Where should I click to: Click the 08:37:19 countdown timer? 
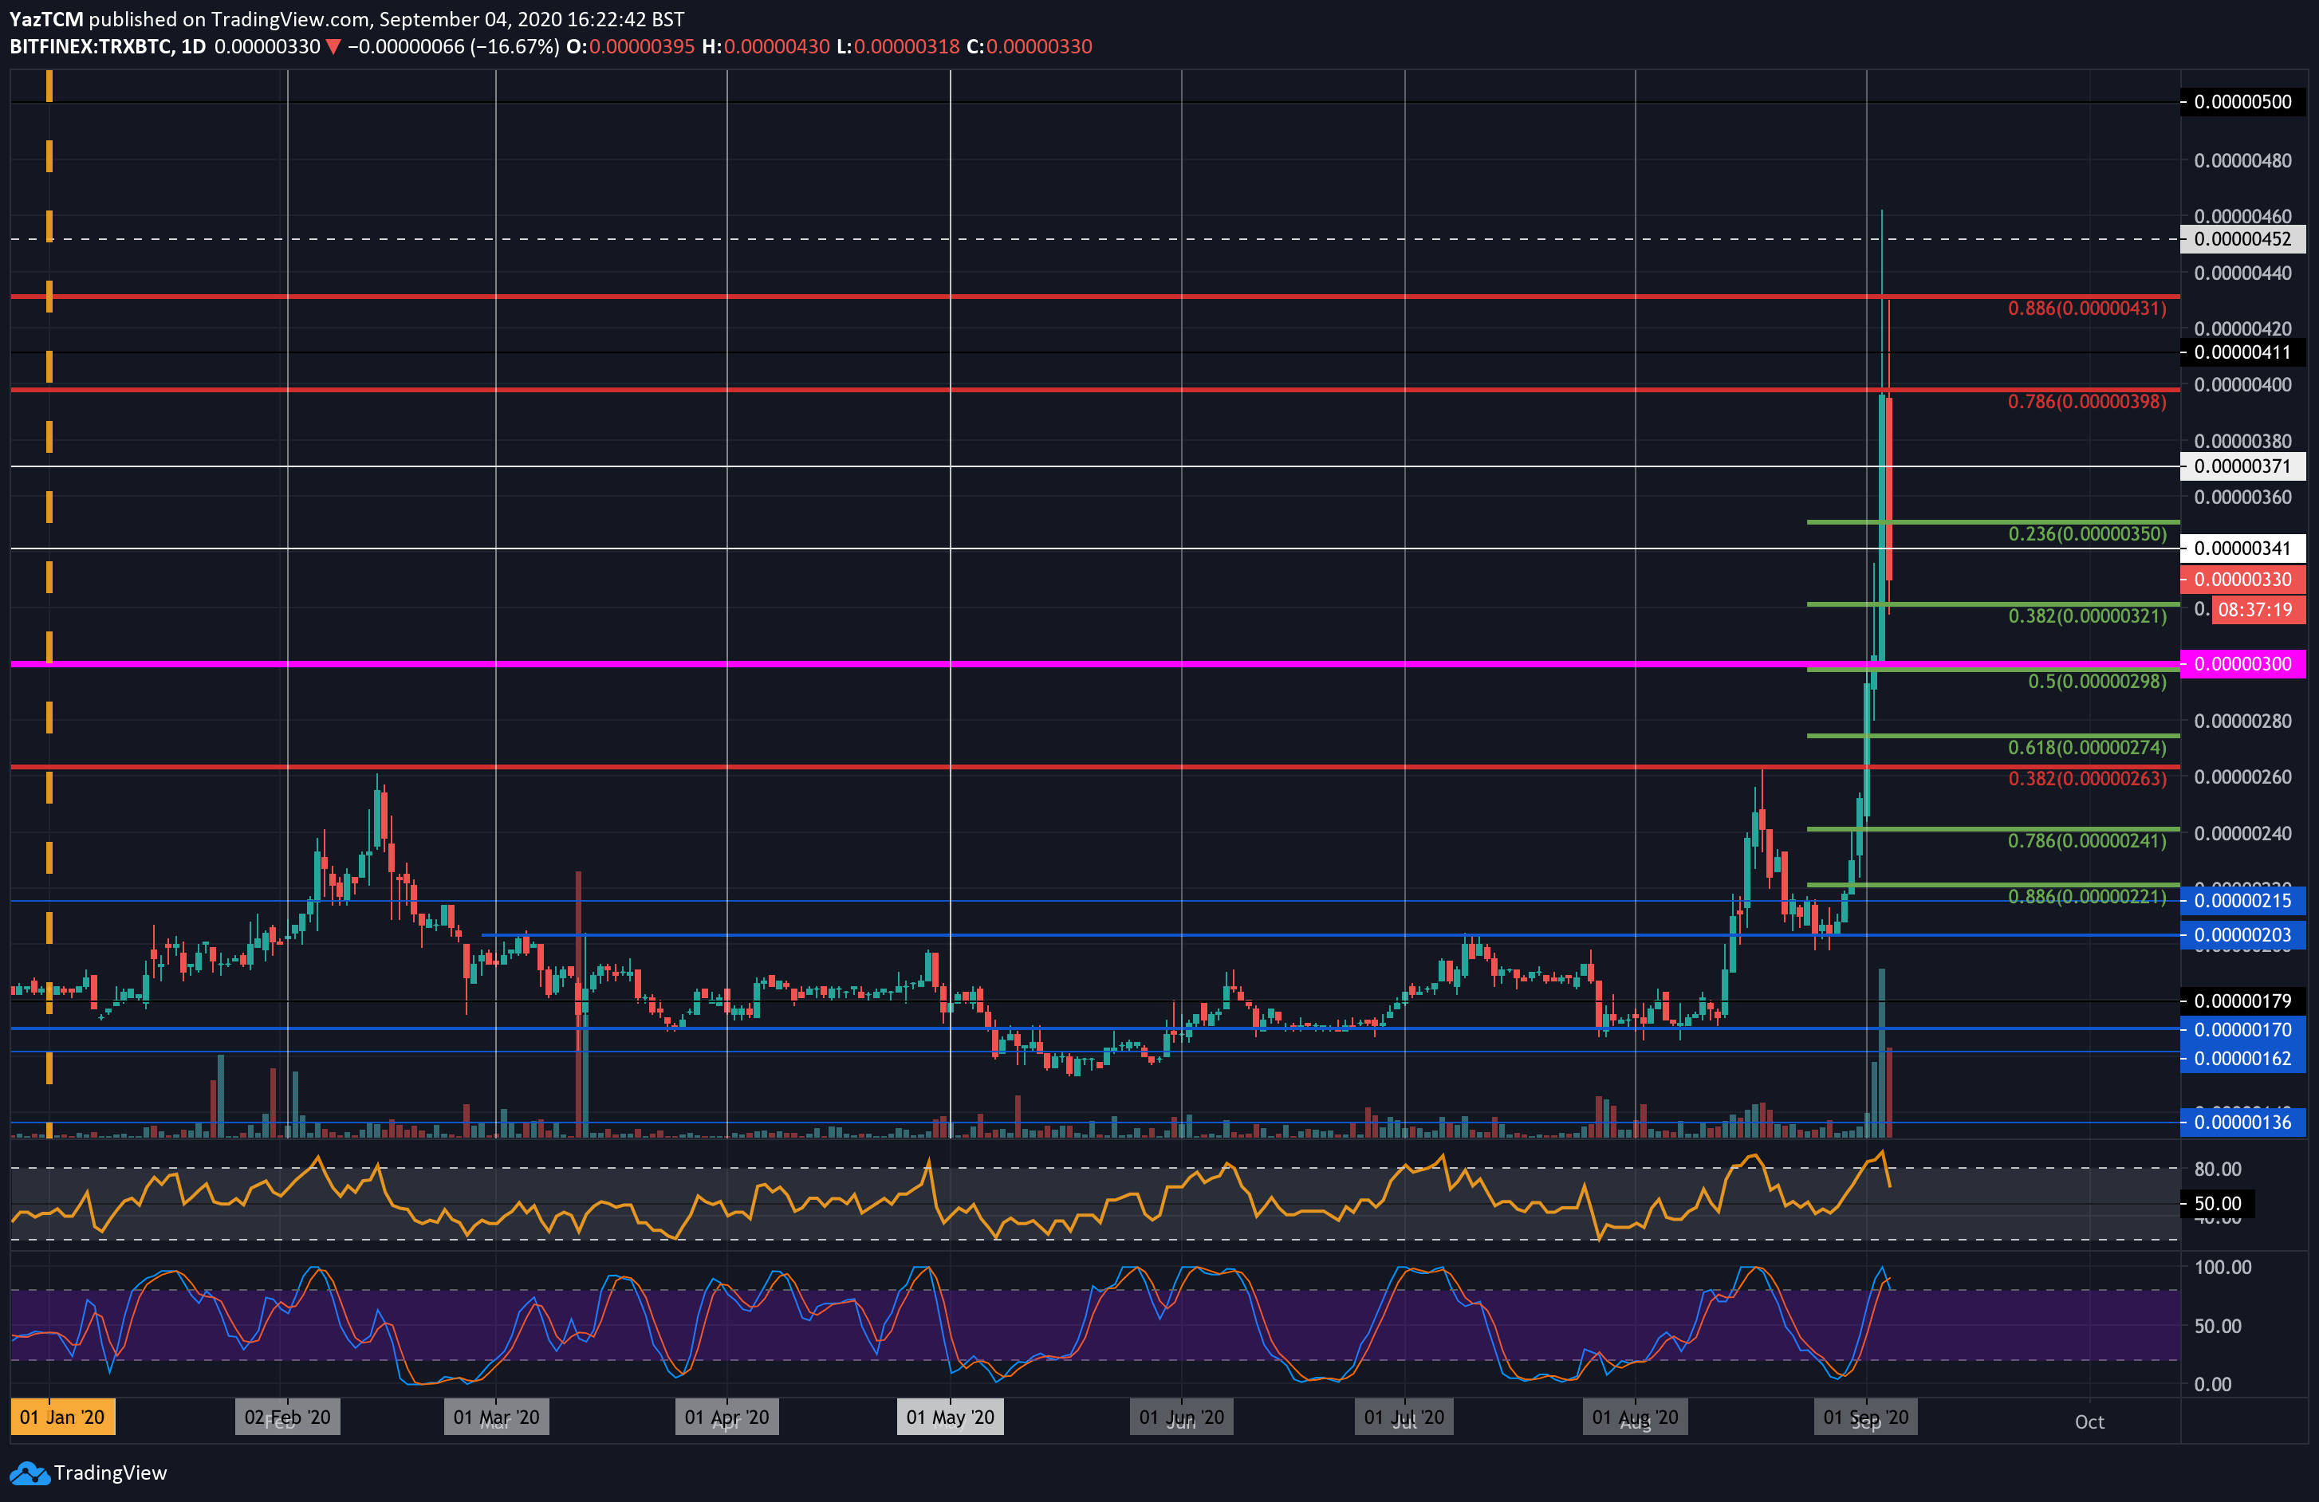[2258, 610]
